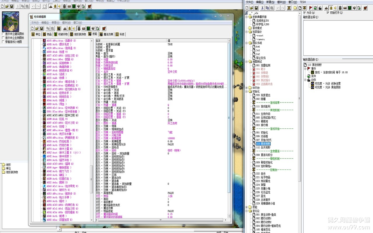
Task: Open the sound editor speaker icon in main toolbar
Action: pos(60,6)
